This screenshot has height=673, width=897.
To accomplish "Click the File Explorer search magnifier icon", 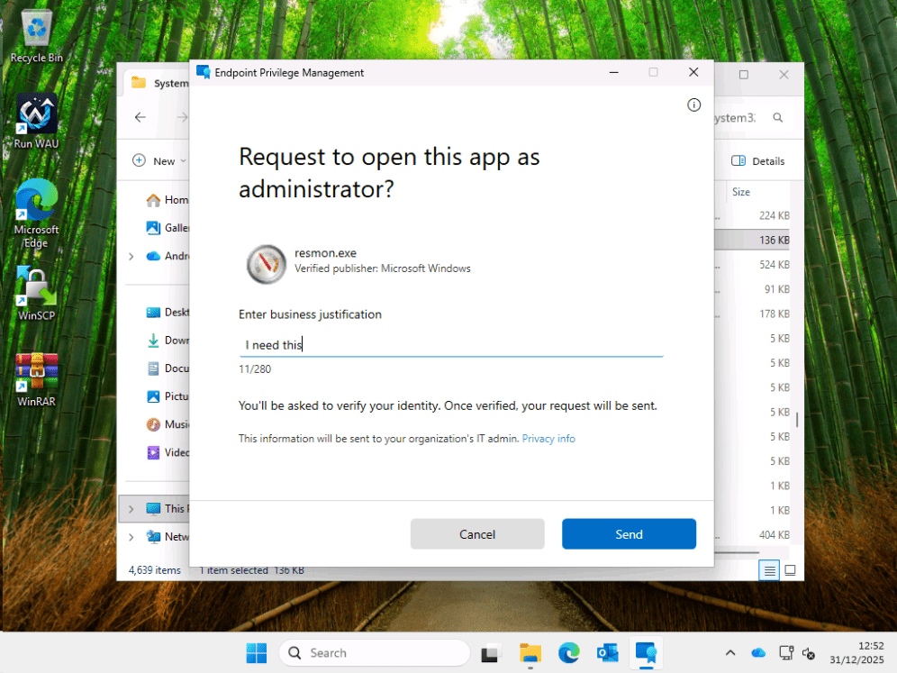I will click(x=778, y=118).
